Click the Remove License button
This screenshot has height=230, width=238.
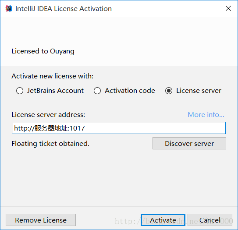tap(41, 220)
